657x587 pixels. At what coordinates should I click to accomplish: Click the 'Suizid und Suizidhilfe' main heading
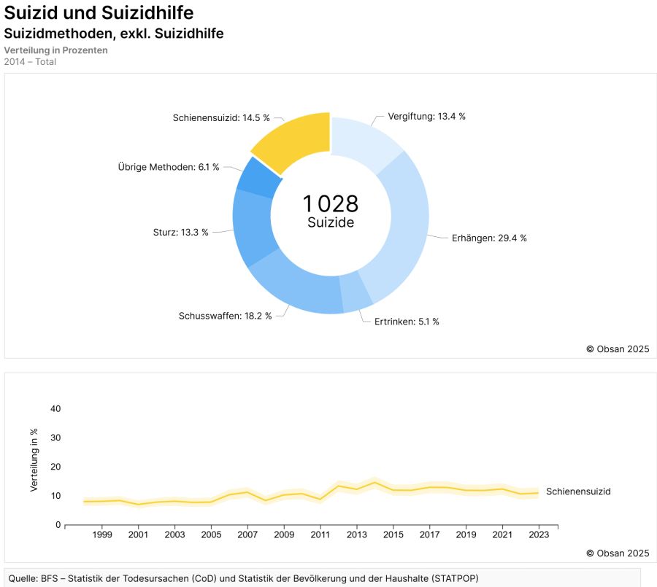(99, 12)
